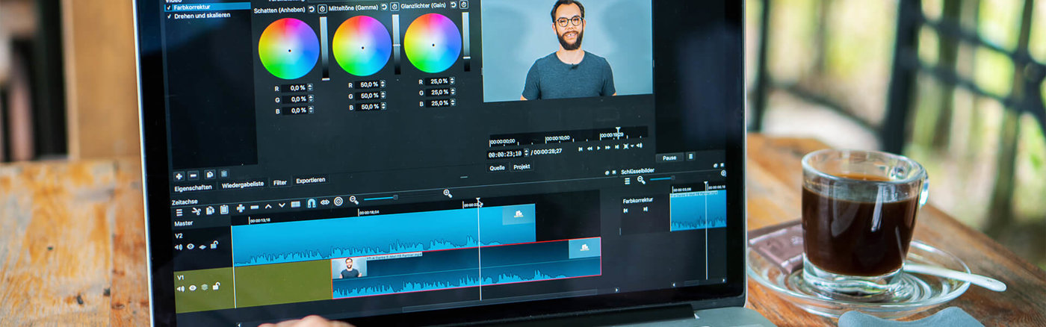The width and height of the screenshot is (1046, 327).
Task: Zoom in the Schlüsselbilder keyframes panel
Action: (722, 173)
